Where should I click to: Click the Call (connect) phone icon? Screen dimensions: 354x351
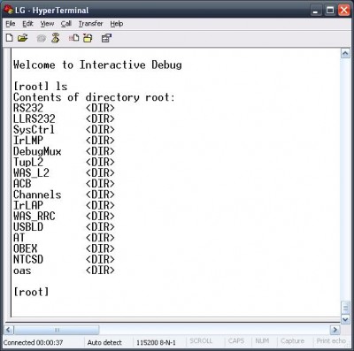41,38
